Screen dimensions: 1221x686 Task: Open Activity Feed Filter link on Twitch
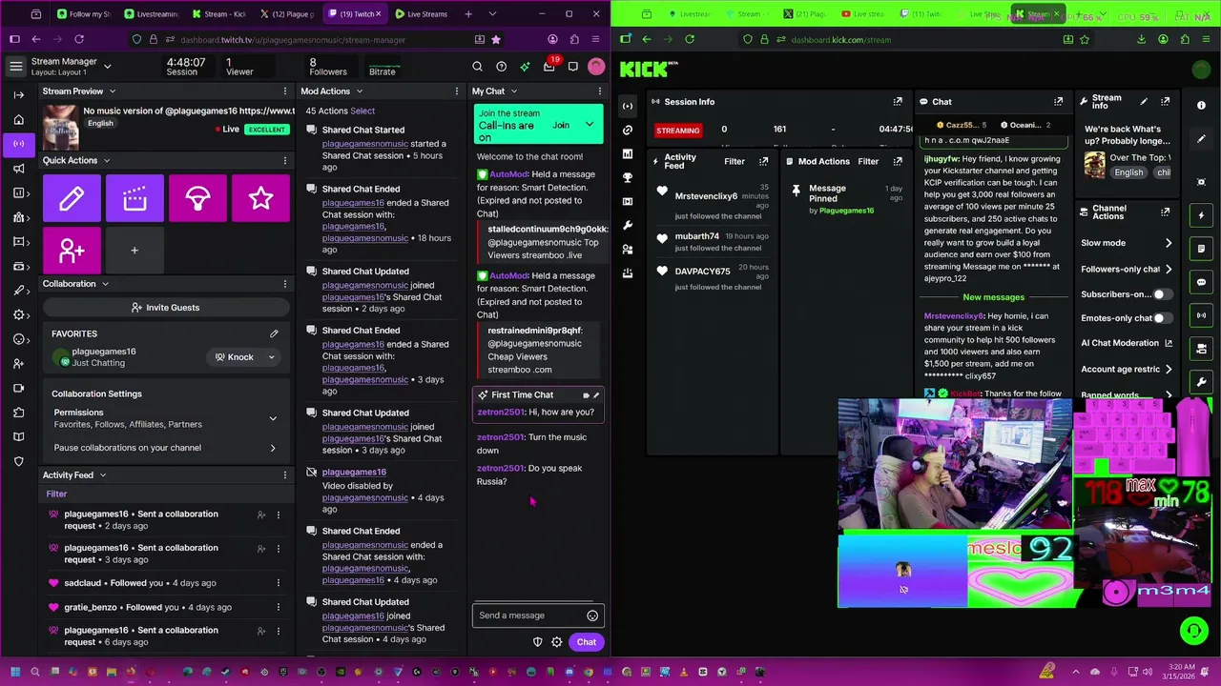pos(56,494)
